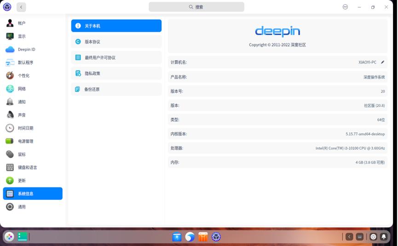
Task: Click the kernel version 5.15.77-amd64-desktop text
Action: pyautogui.click(x=365, y=134)
